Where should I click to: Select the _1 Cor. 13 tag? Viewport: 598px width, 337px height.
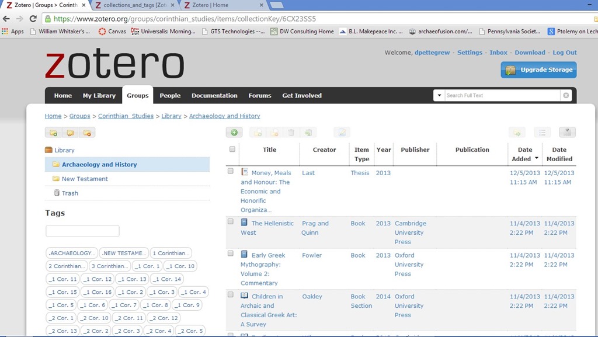131,279
